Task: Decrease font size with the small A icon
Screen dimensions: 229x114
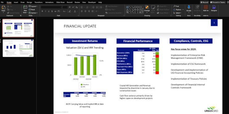Action: 73,7
